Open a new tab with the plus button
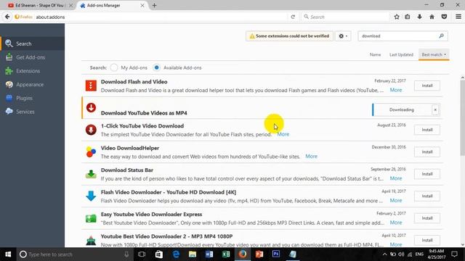The width and height of the screenshot is (465, 261). (x=154, y=5)
